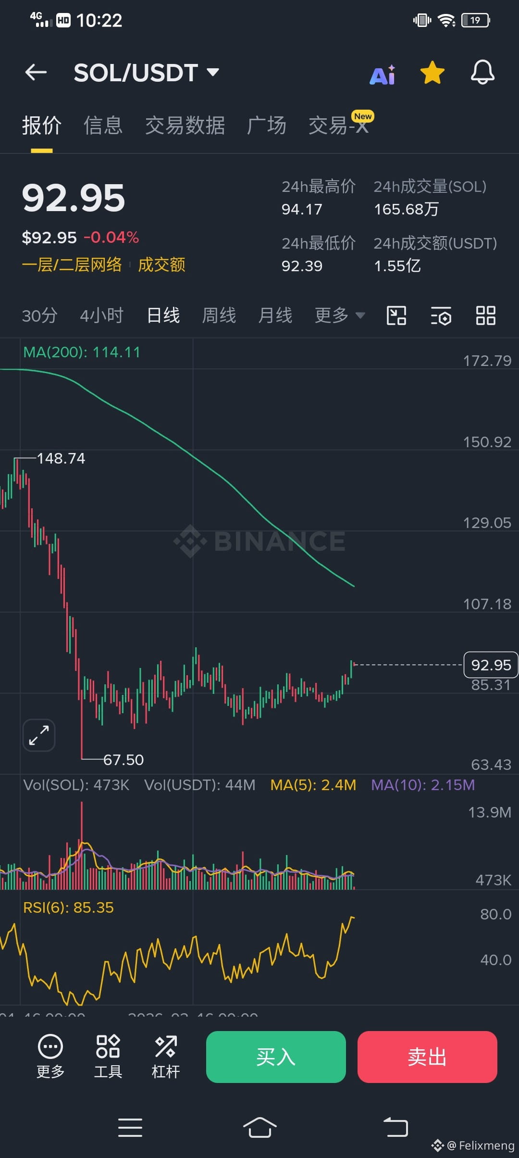Tap the 67.50 low price marker
The image size is (519, 1158).
124,760
